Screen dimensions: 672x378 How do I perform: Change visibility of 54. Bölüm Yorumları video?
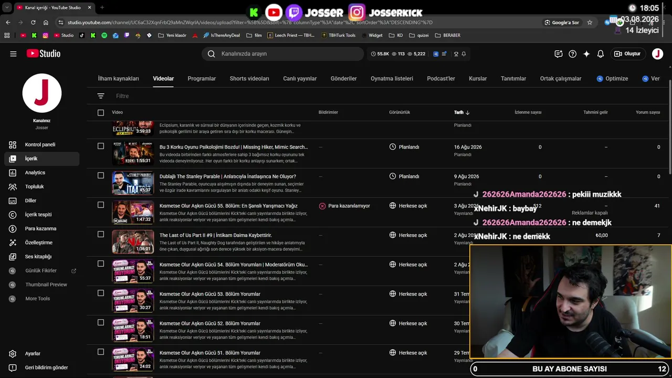408,265
